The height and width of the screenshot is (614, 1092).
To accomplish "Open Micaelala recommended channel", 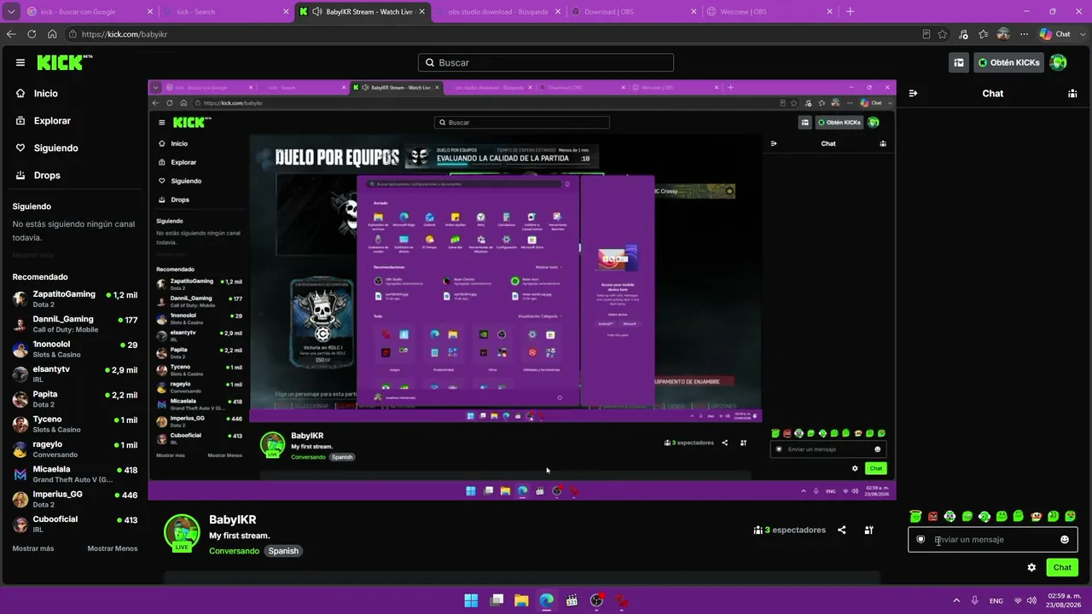I will [x=75, y=474].
